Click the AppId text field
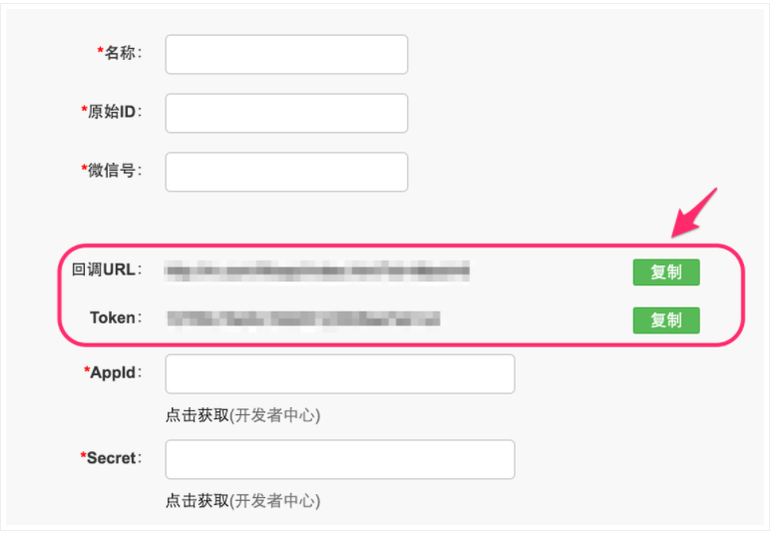The width and height of the screenshot is (780, 537). [339, 373]
